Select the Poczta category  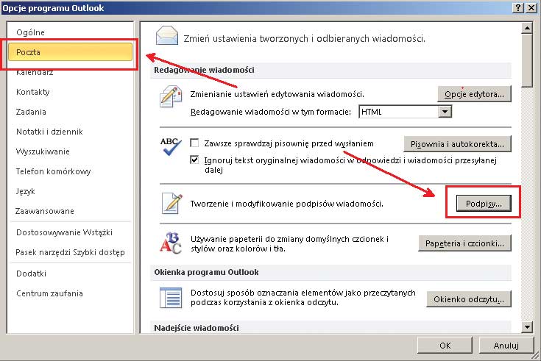pos(70,52)
